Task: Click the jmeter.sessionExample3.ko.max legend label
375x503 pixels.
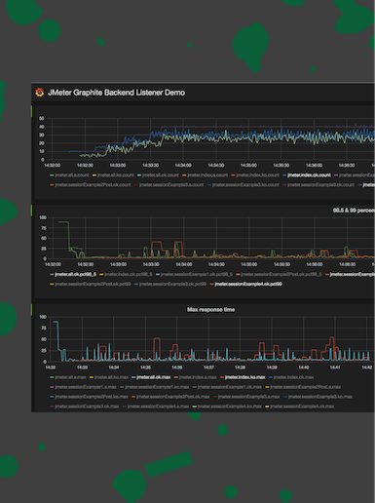Action: [320, 397]
